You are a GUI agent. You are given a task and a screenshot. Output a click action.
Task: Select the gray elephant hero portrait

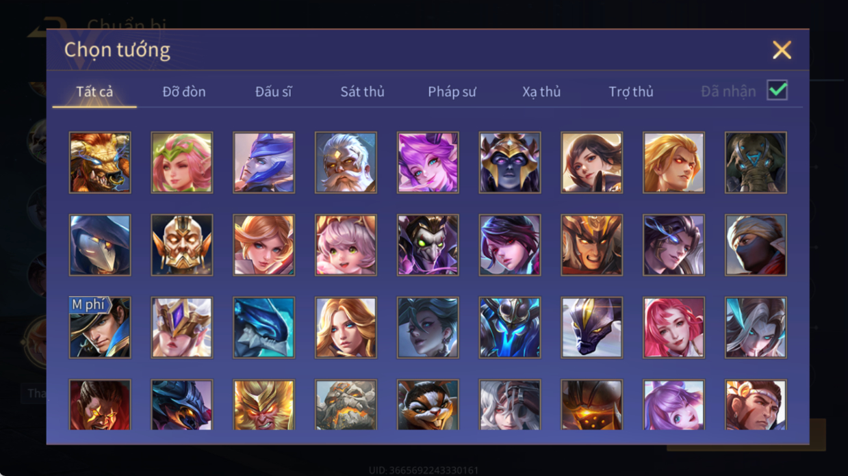pyautogui.click(x=756, y=163)
